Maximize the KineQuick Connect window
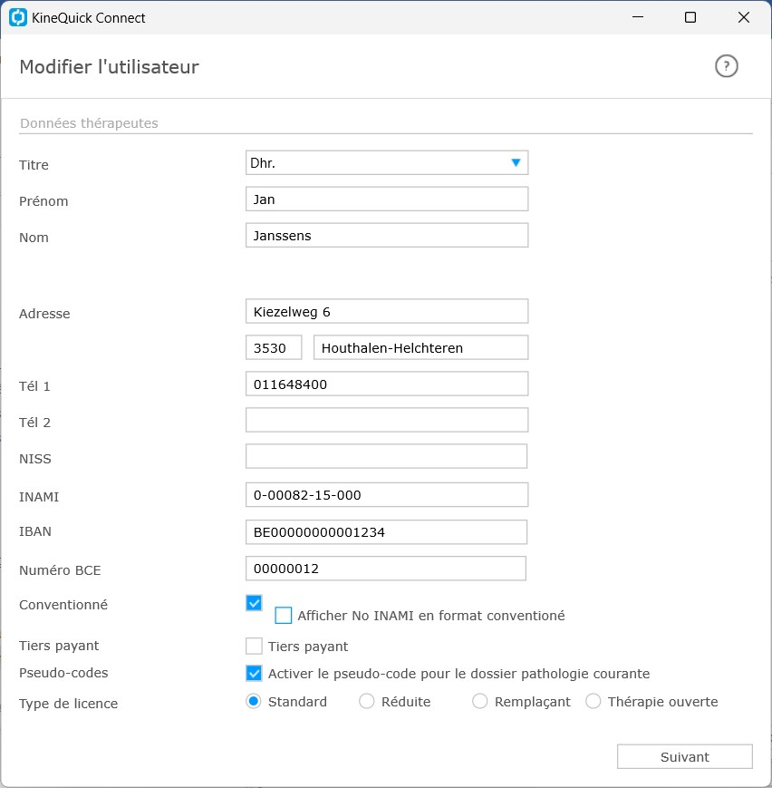Viewport: 772px width, 788px height. [690, 17]
